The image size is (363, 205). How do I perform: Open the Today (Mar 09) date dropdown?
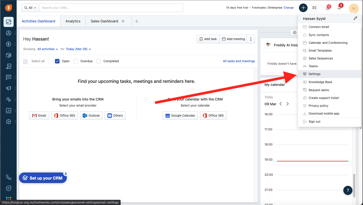(x=78, y=49)
